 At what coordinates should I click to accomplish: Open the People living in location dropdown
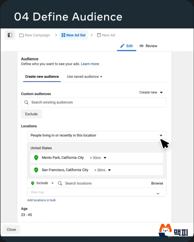97,135
